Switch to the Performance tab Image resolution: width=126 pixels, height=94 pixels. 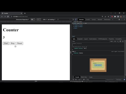(x=107, y=20)
